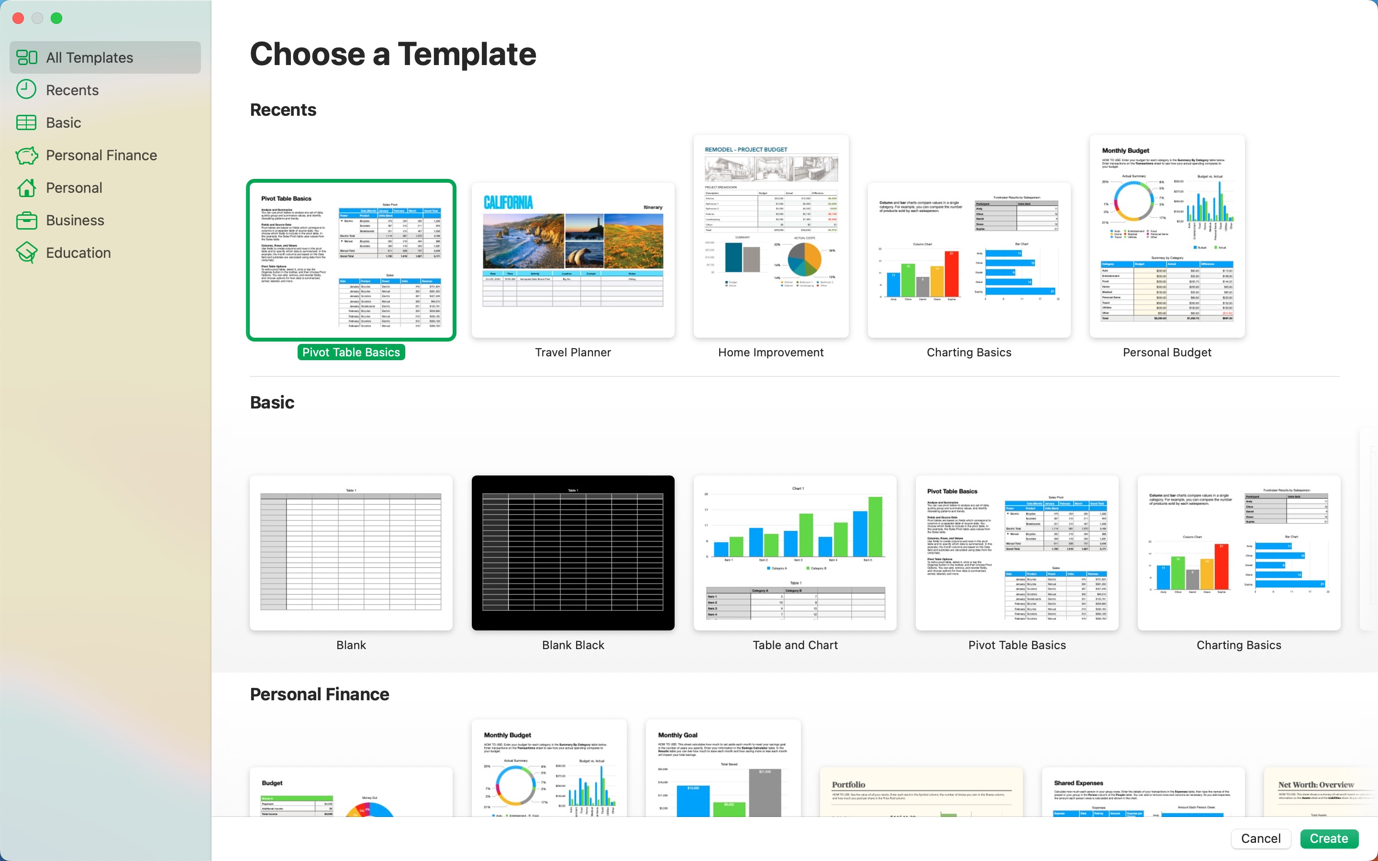
Task: Click the Pivot Table Basics template thumbnail
Action: (x=351, y=260)
